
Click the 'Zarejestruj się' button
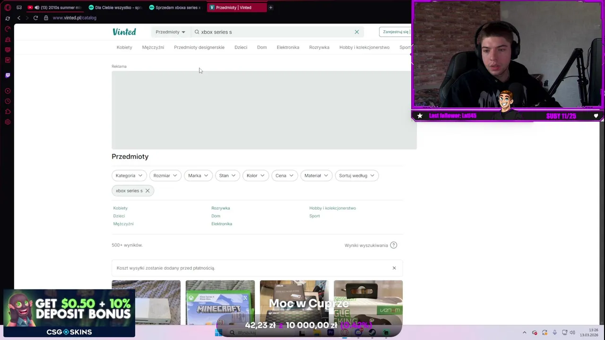coord(395,32)
